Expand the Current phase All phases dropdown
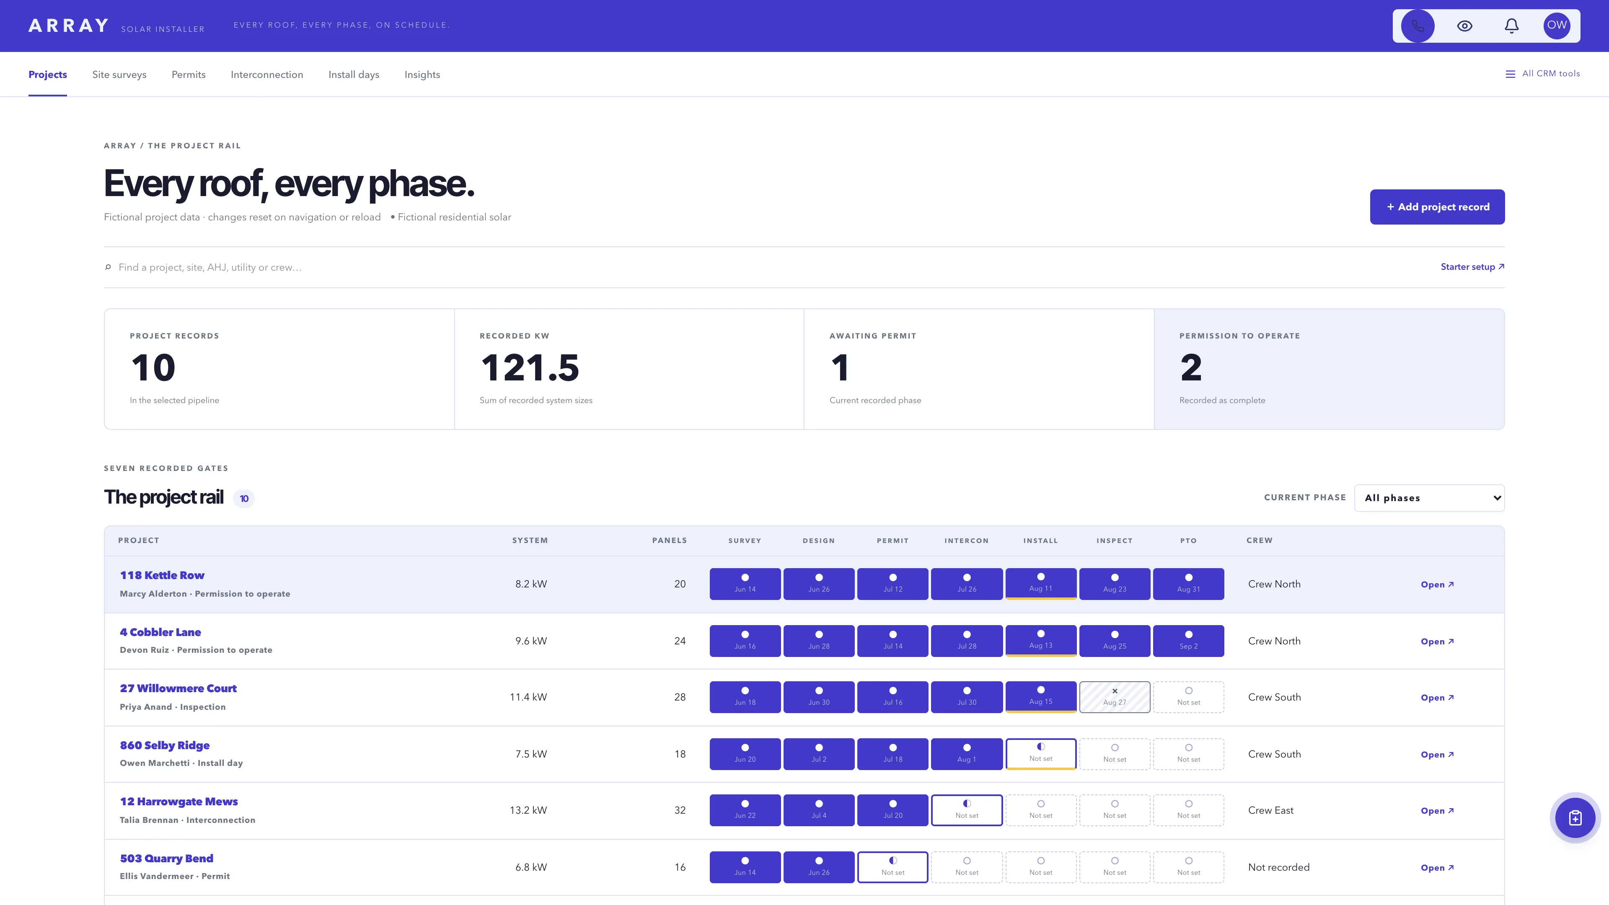Image resolution: width=1609 pixels, height=905 pixels. [x=1429, y=498]
